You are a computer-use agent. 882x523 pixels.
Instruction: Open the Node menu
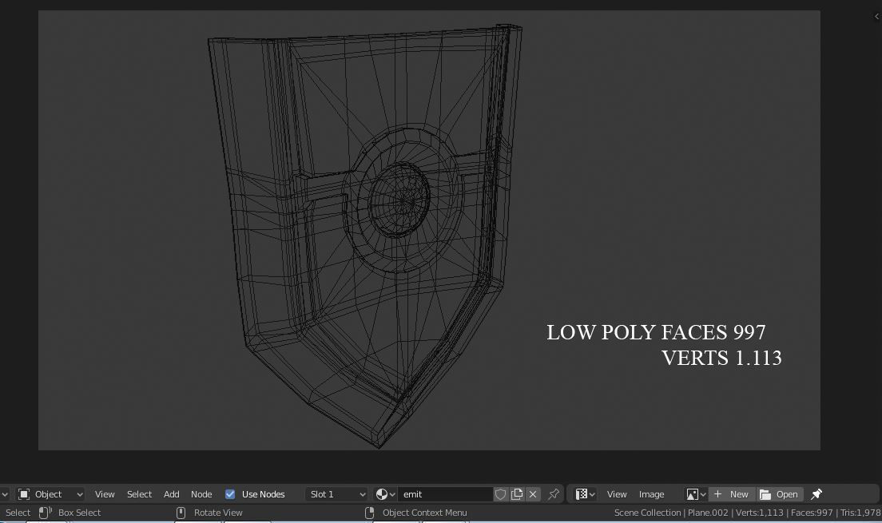201,493
